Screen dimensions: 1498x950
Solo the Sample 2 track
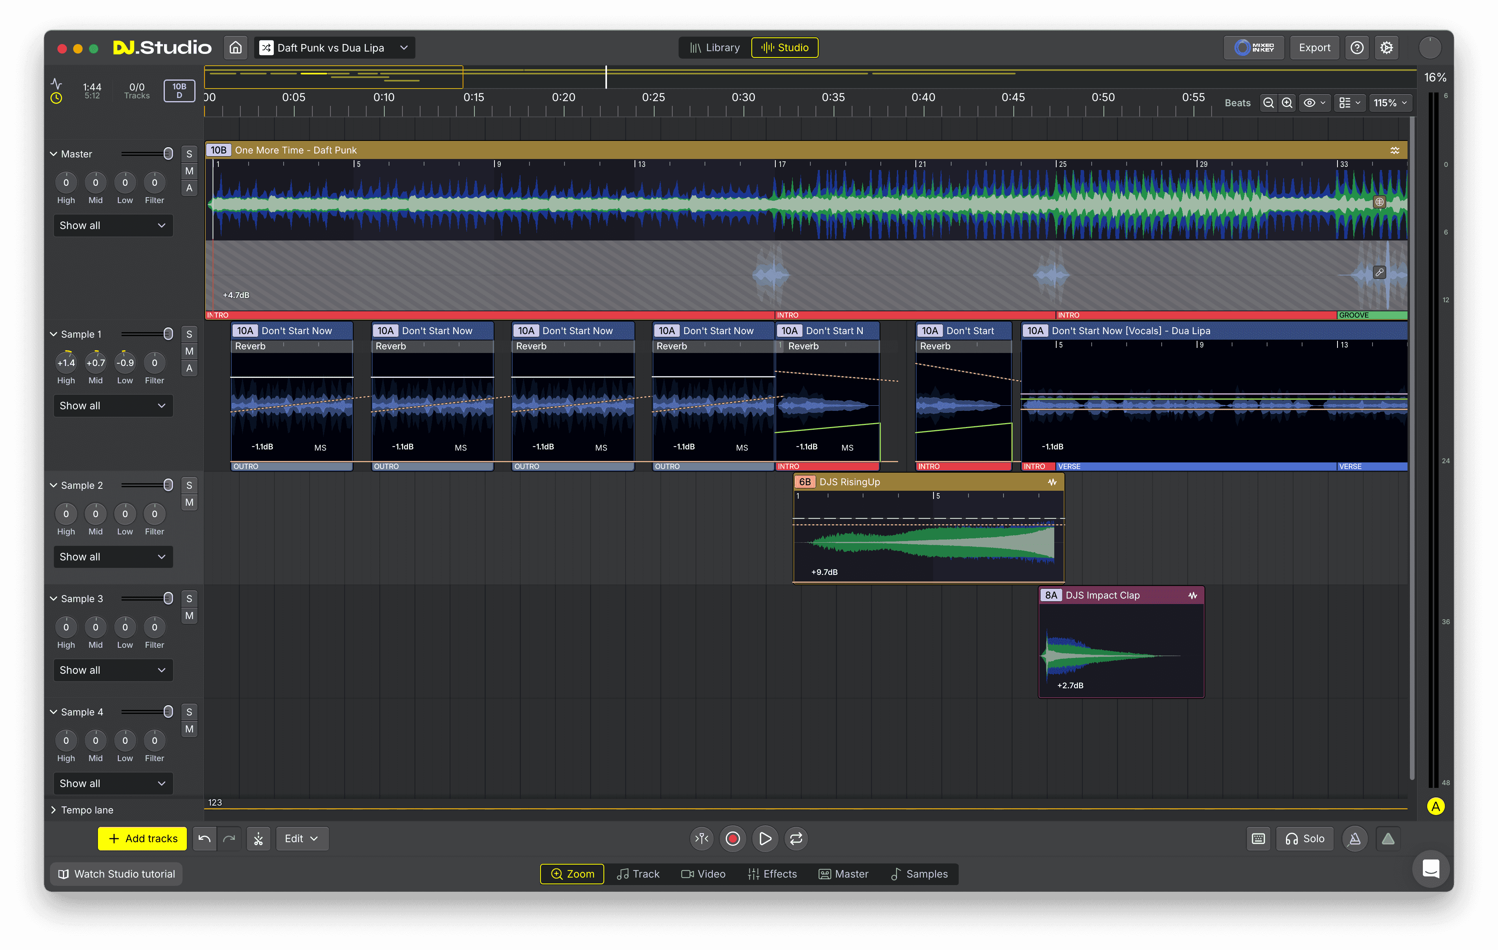click(189, 485)
